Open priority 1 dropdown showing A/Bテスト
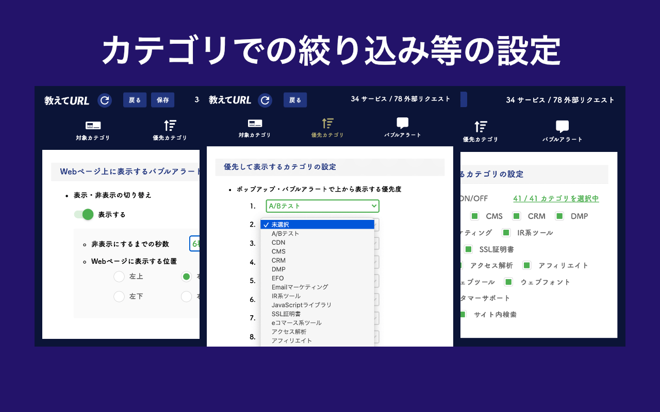 (323, 206)
